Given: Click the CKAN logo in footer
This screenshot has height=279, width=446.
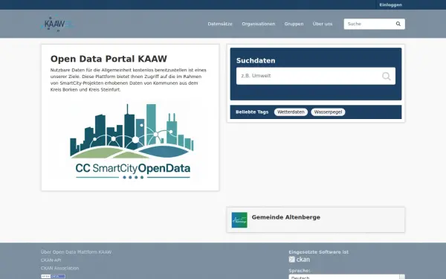Looking at the screenshot, I should pos(300,260).
